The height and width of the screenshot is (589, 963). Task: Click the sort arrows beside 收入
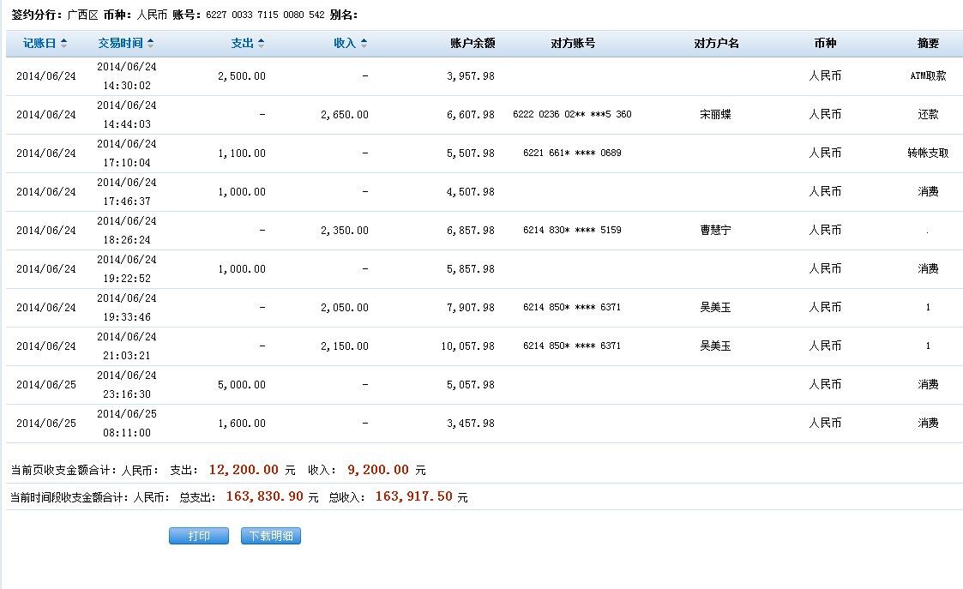[364, 43]
